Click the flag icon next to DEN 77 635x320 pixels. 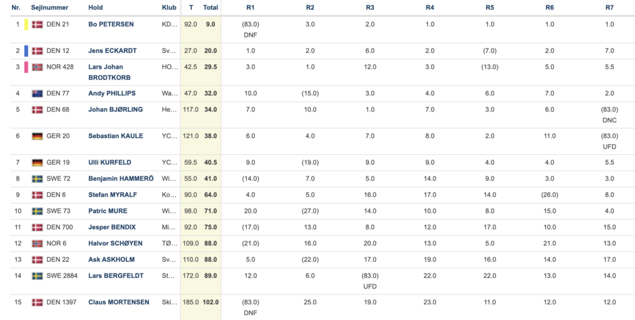coord(37,93)
